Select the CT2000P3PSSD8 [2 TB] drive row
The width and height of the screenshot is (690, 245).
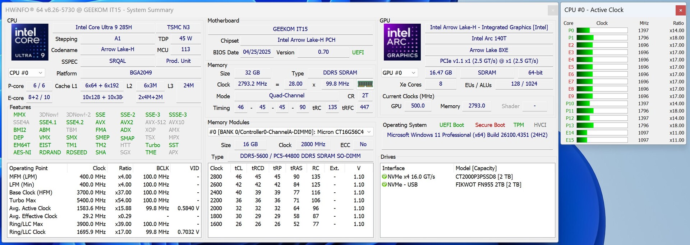tap(468, 177)
